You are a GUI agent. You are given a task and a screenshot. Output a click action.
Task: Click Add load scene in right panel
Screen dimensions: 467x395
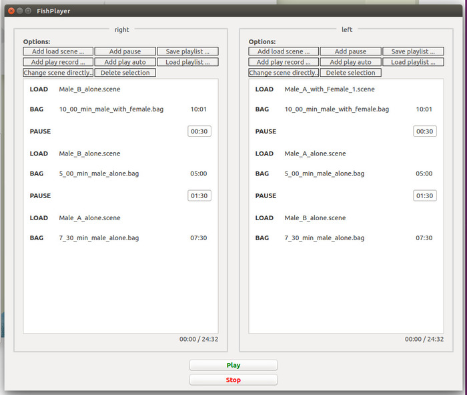click(x=58, y=51)
